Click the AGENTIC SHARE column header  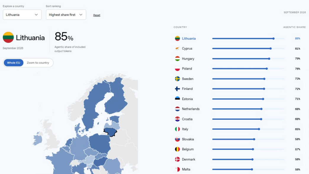coord(294,27)
